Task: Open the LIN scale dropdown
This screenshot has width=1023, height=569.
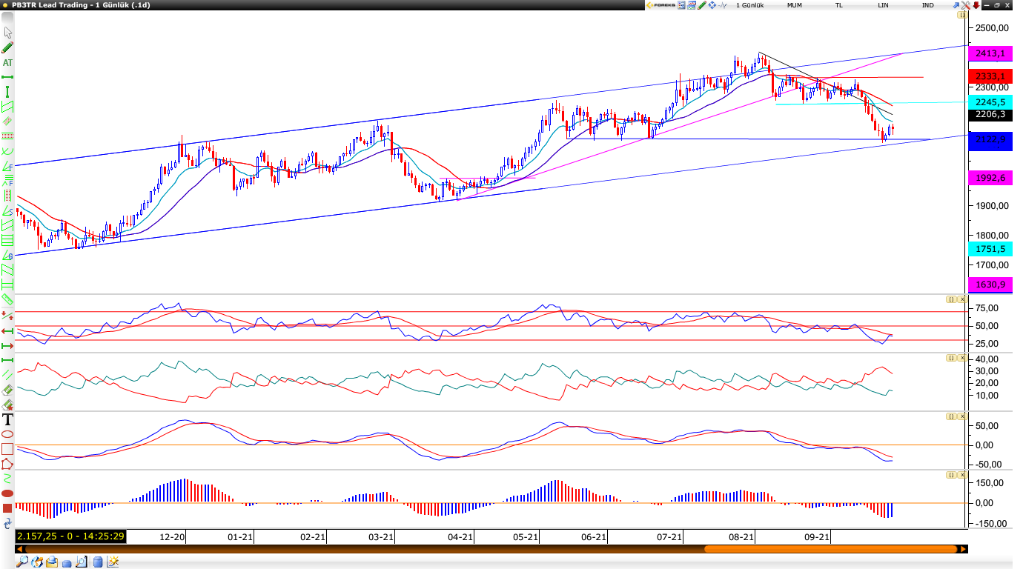Action: pyautogui.click(x=884, y=5)
